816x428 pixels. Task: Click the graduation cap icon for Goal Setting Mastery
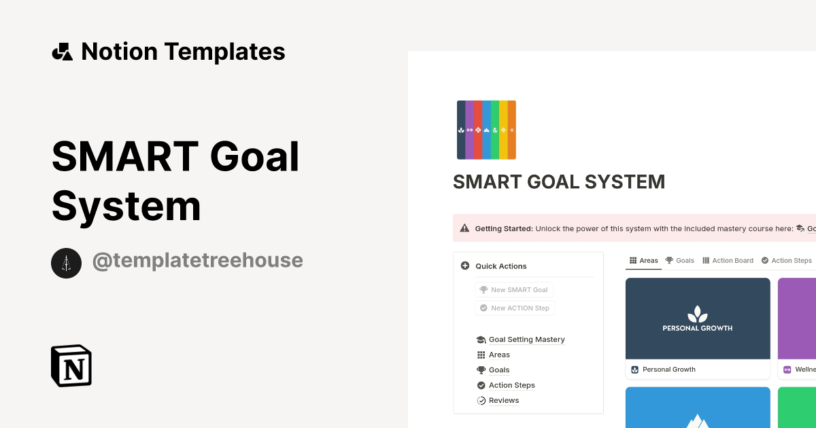[x=481, y=339]
